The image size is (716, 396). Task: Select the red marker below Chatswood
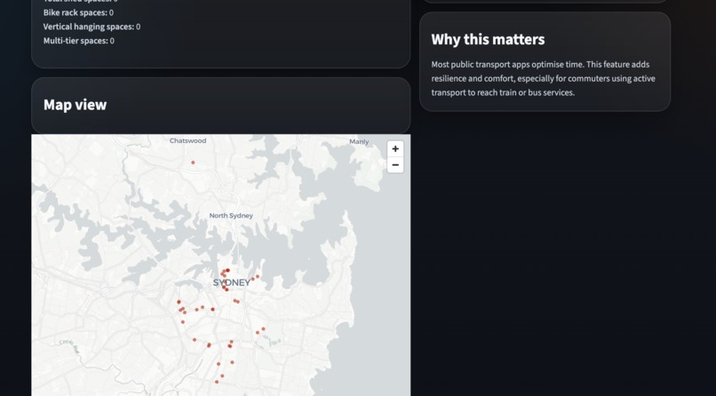click(193, 162)
